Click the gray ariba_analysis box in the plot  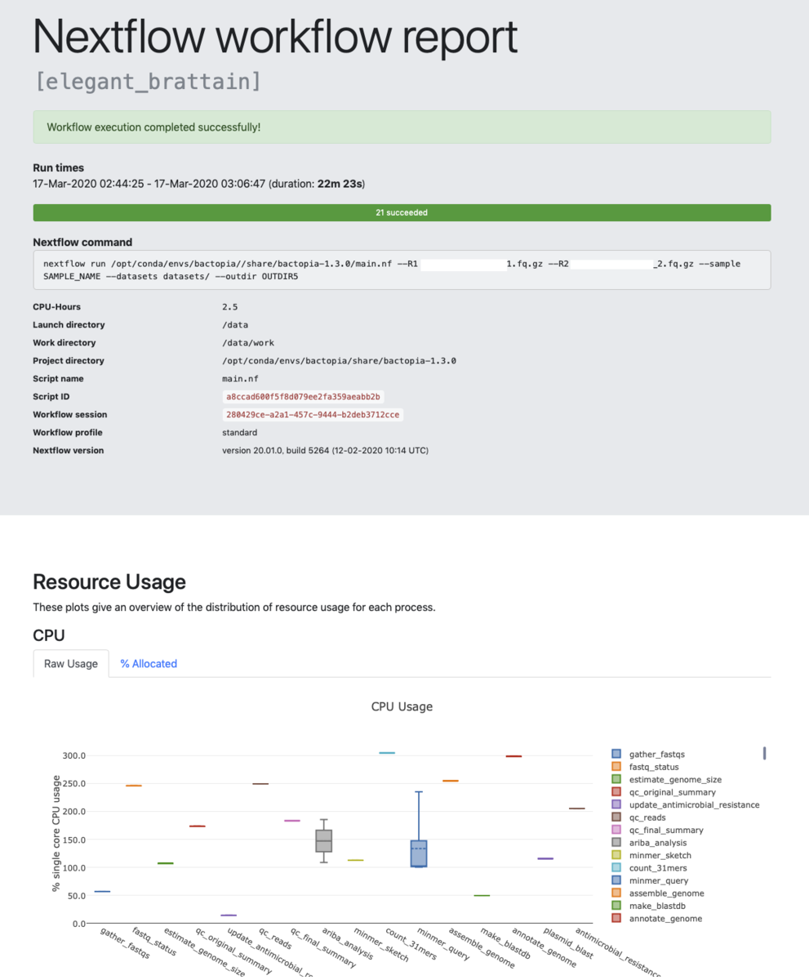[x=324, y=840]
